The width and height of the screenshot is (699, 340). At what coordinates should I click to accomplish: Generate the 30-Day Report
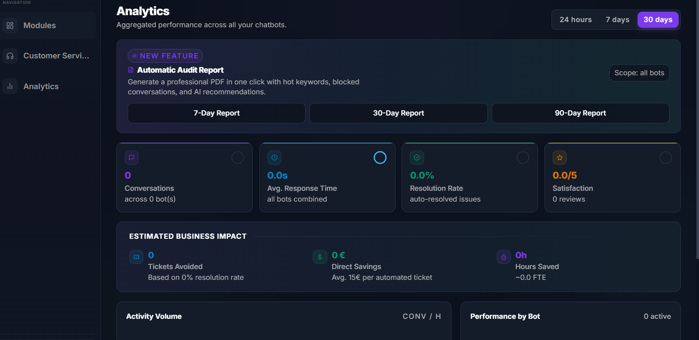(x=399, y=113)
